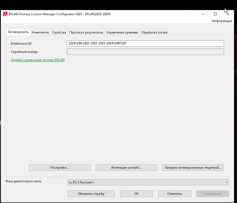Click the Entitlement ID: label
Viewport: 237px width, 203px height.
point(21,44)
